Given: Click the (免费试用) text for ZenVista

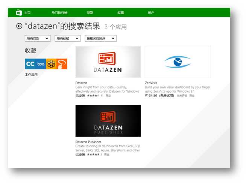Looking at the screenshot, I should 167,95.
